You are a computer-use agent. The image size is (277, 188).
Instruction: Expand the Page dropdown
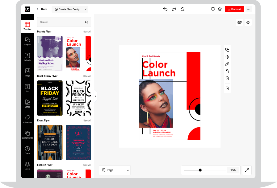115,170
